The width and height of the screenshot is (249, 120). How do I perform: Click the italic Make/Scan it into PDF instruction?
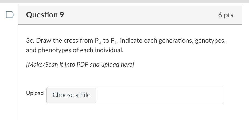80,65
